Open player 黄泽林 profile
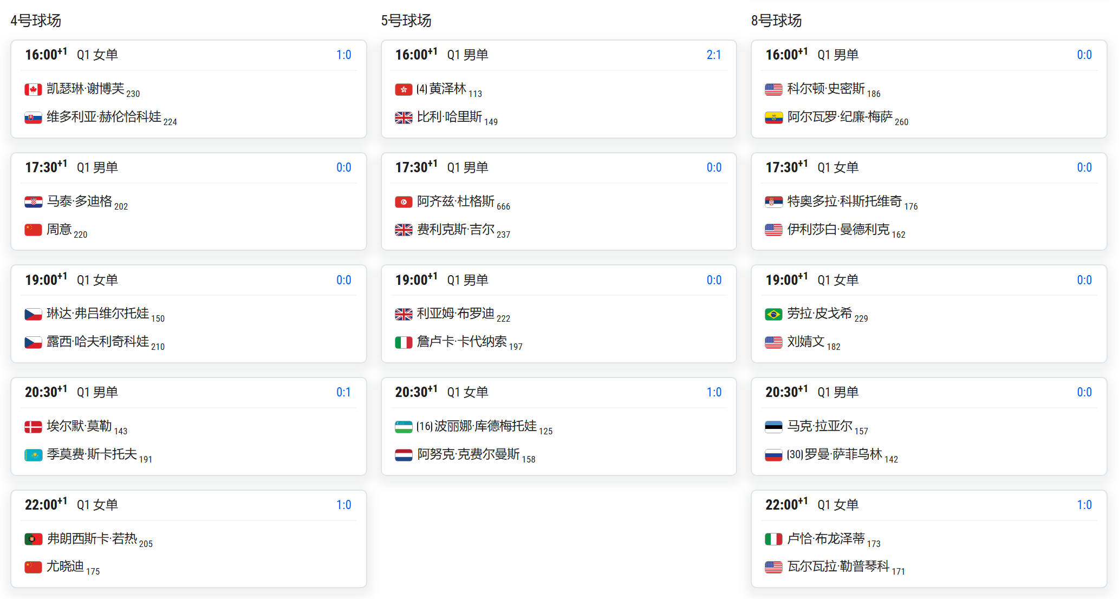This screenshot has width=1119, height=599. [x=448, y=89]
